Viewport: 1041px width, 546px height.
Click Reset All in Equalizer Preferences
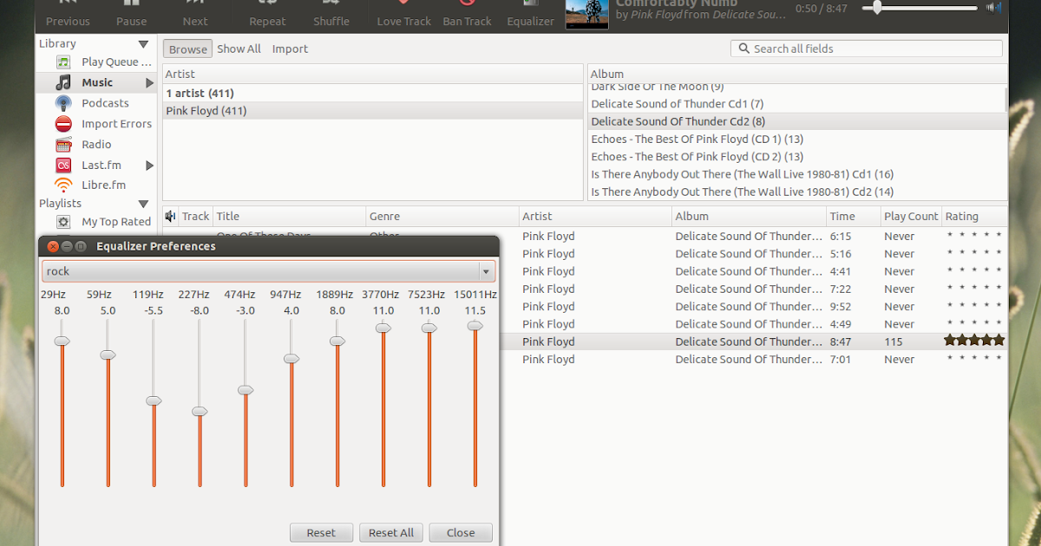click(390, 532)
